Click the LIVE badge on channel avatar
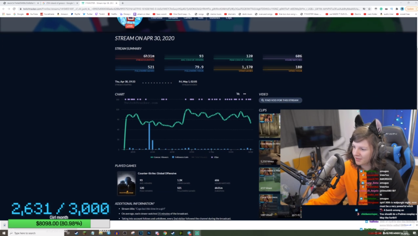The width and height of the screenshot is (418, 236). (129, 26)
